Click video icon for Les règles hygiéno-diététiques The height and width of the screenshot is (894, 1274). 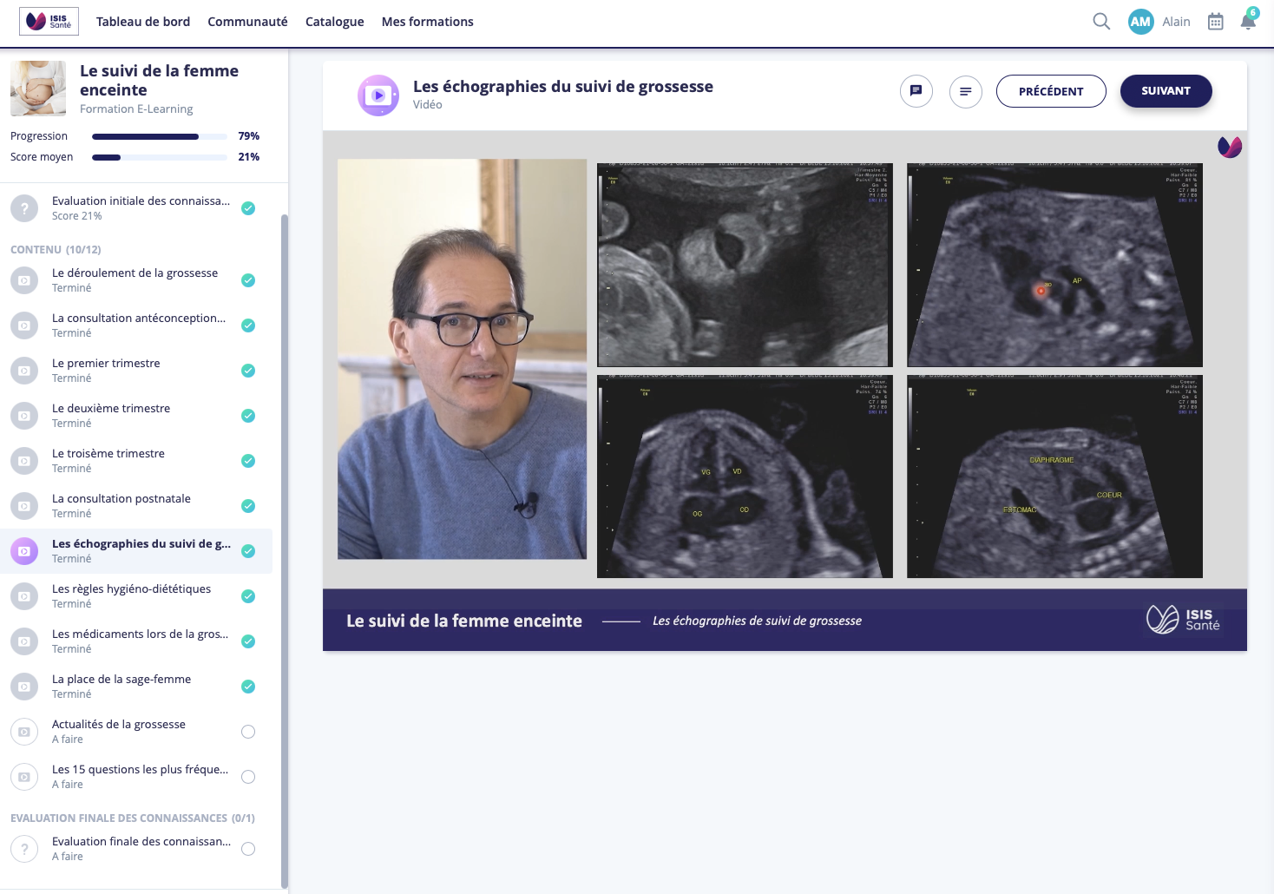24,596
